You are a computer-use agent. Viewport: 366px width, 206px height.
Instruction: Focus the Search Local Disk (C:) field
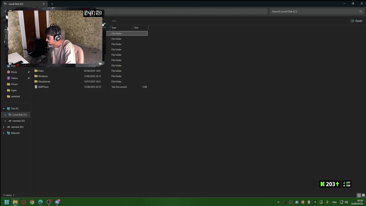point(317,11)
